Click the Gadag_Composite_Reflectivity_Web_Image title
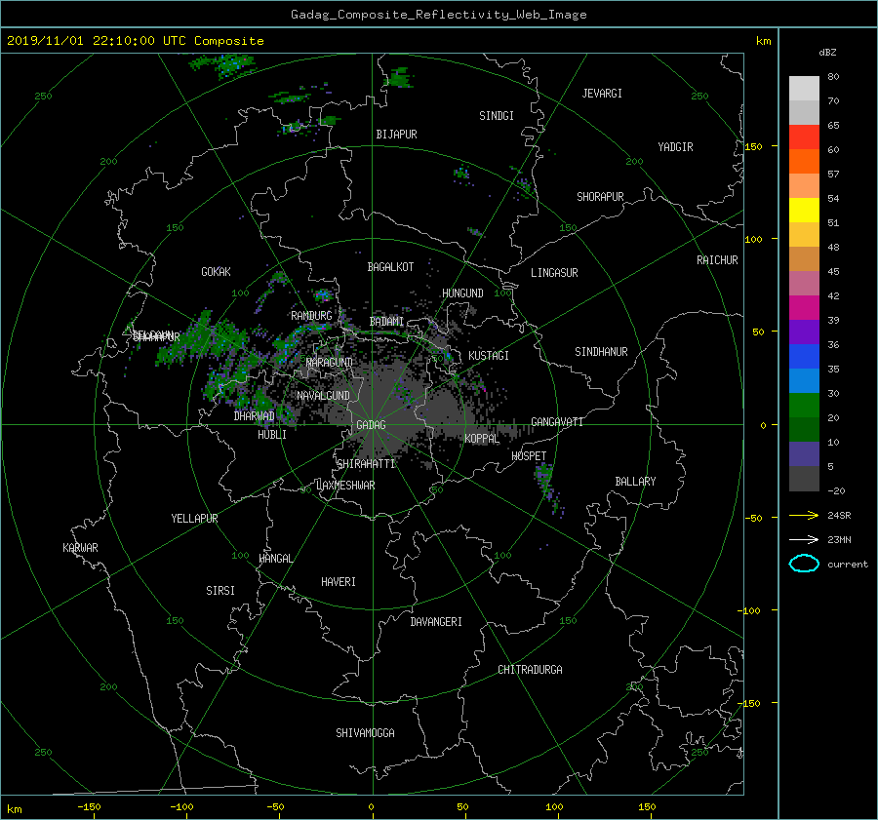The width and height of the screenshot is (878, 820). (438, 15)
